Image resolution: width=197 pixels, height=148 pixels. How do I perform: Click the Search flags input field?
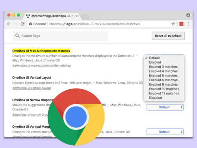[60, 36]
